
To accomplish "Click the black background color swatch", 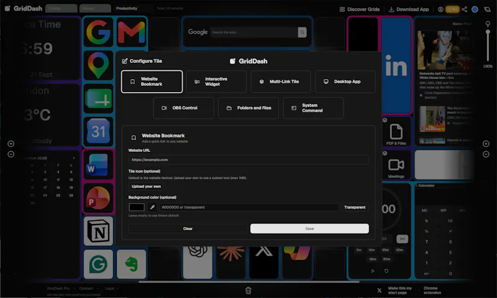I will pos(137,207).
